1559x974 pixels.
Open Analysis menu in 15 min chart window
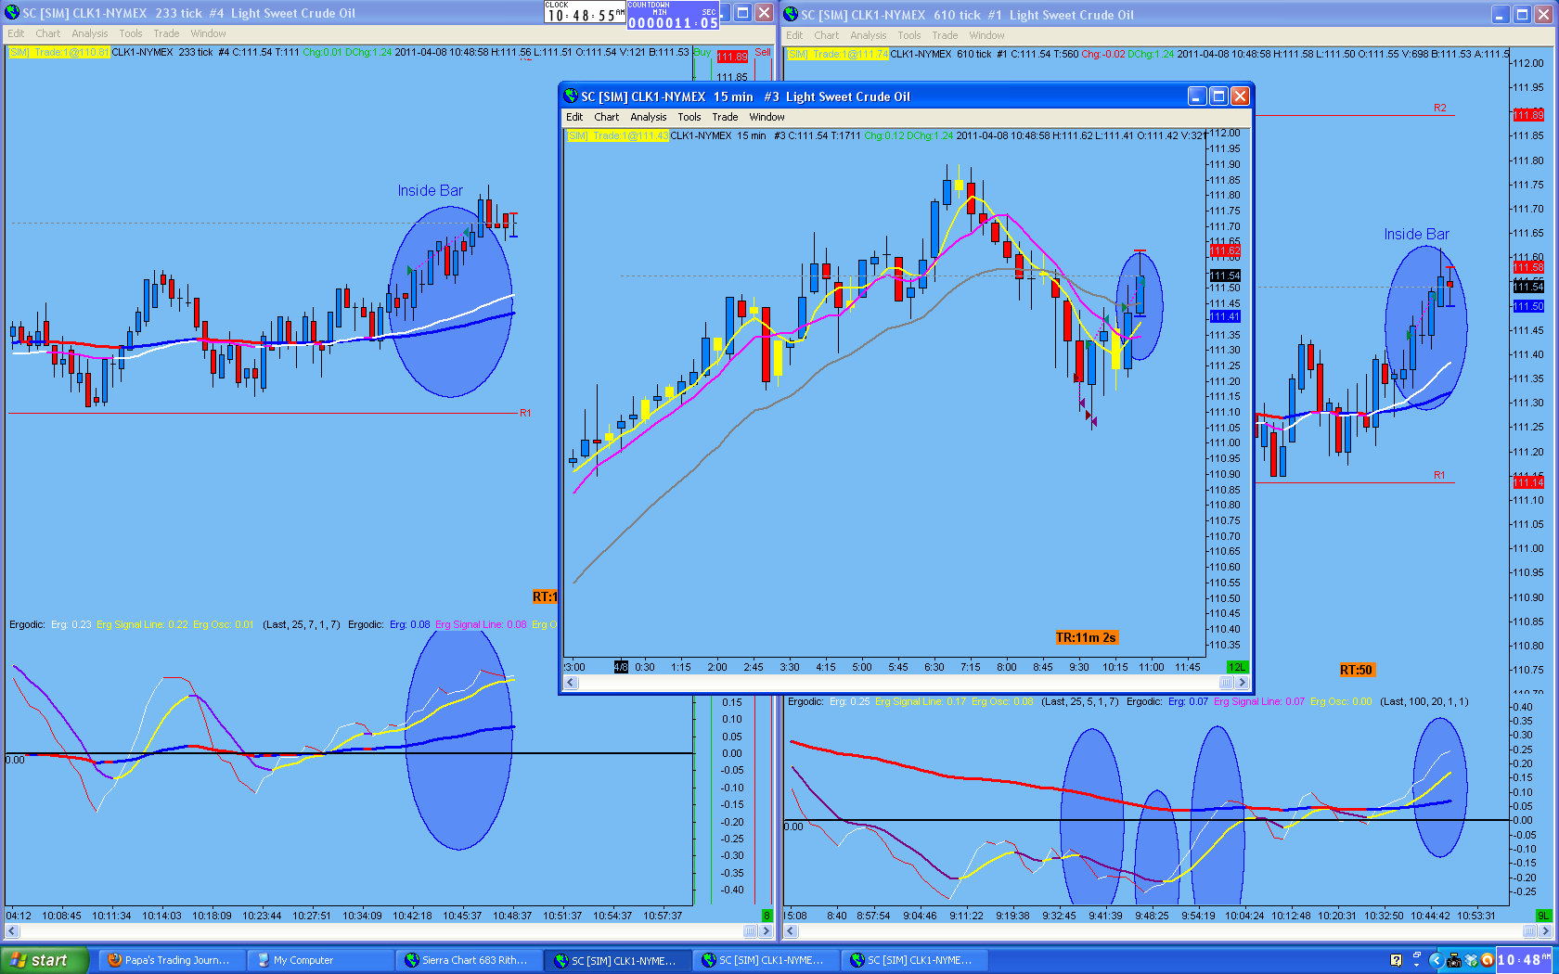coord(649,117)
